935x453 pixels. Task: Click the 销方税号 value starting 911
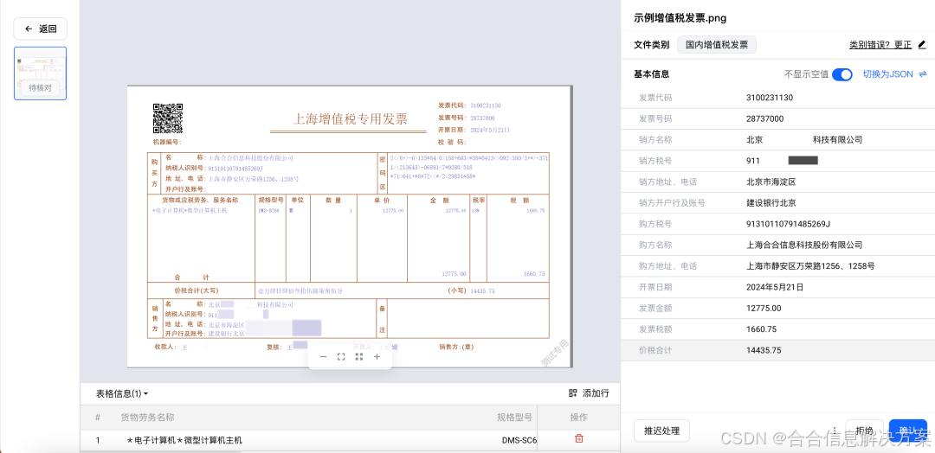(782, 161)
